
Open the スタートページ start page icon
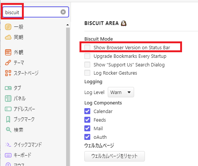(8, 73)
